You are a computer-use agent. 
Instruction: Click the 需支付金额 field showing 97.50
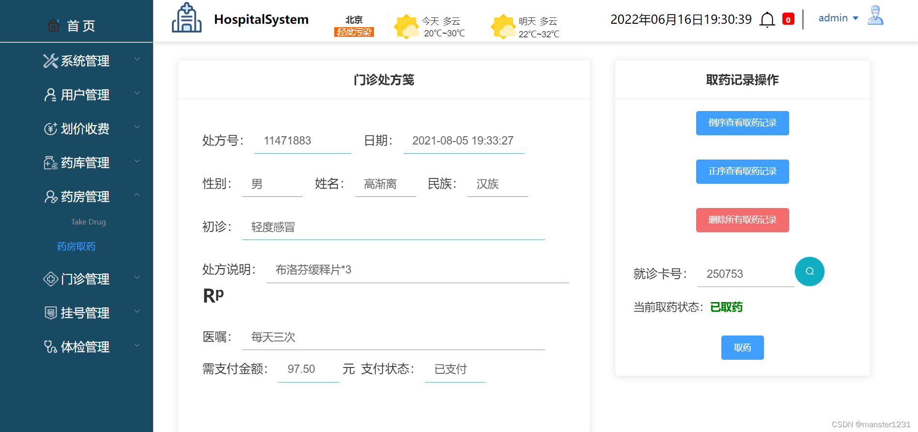[309, 369]
